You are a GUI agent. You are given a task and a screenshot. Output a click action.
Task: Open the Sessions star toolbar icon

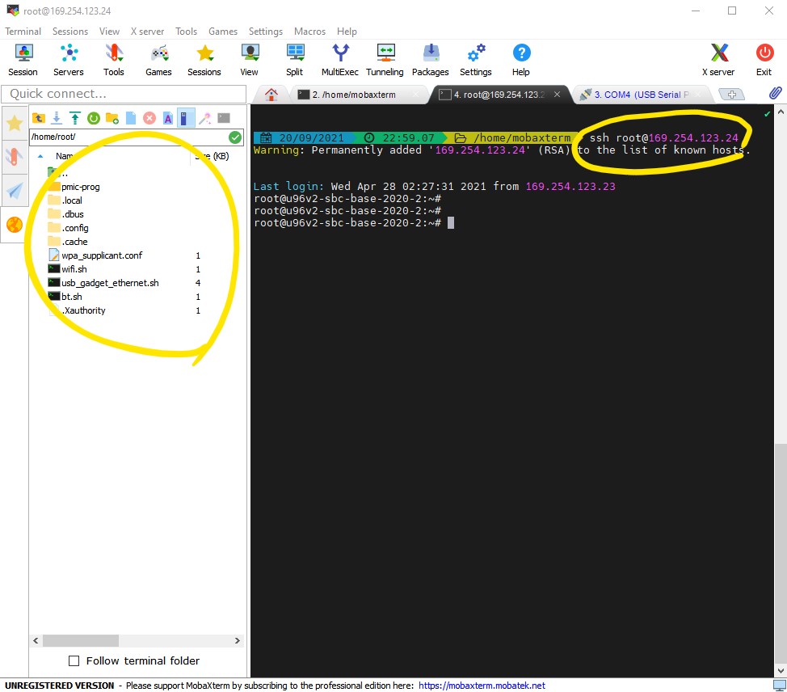coord(204,60)
